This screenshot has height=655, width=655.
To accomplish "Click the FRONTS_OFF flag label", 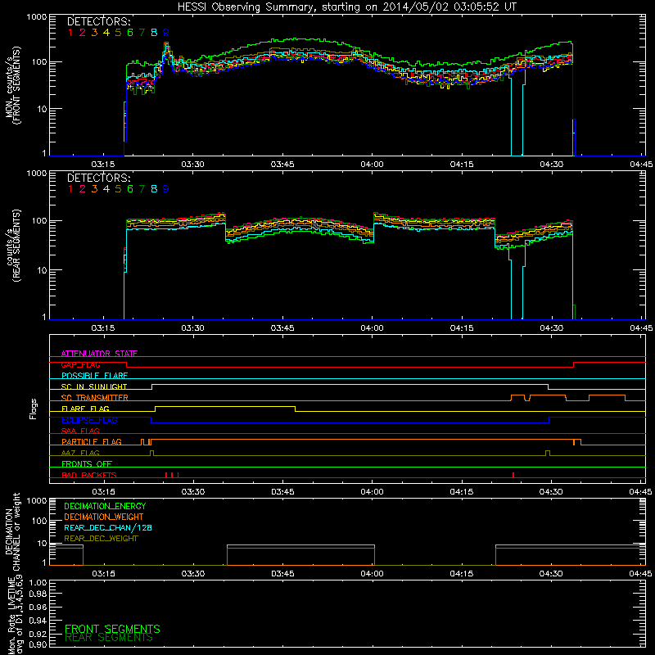I will (87, 464).
